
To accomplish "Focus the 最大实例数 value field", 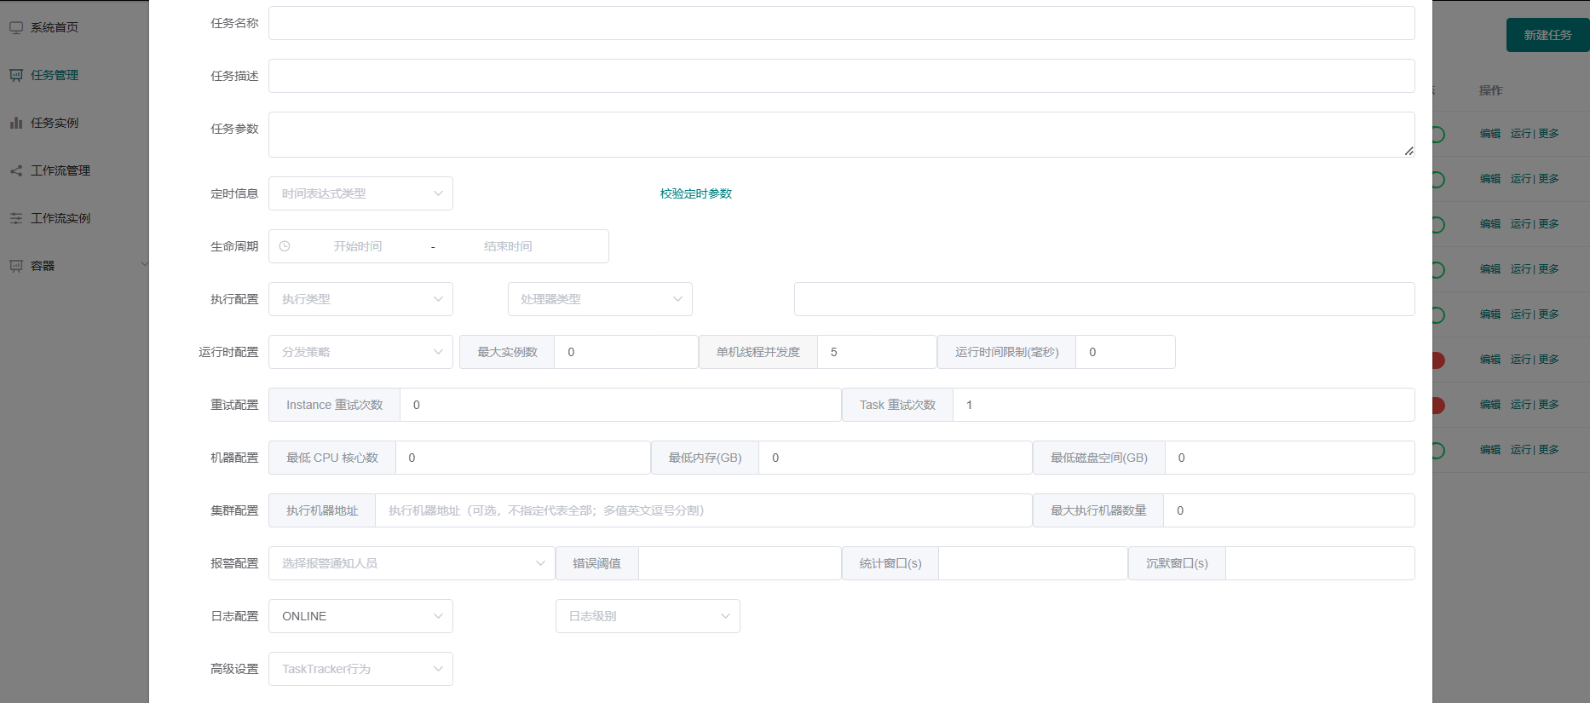I will pos(626,352).
